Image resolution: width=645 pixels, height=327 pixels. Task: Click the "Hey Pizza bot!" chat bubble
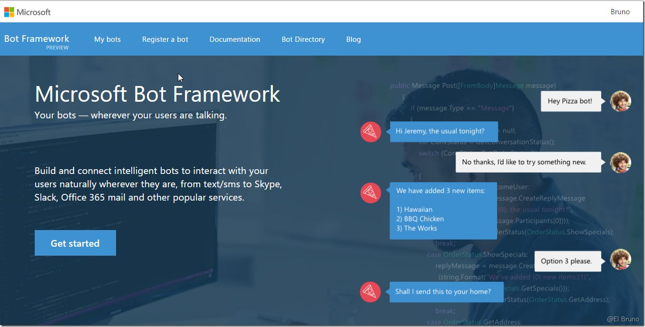coord(570,101)
